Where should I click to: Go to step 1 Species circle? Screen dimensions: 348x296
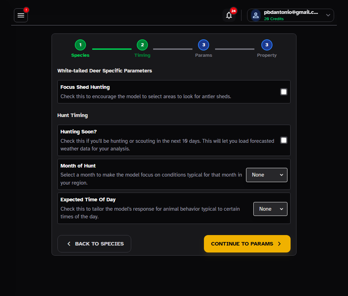[x=80, y=45]
